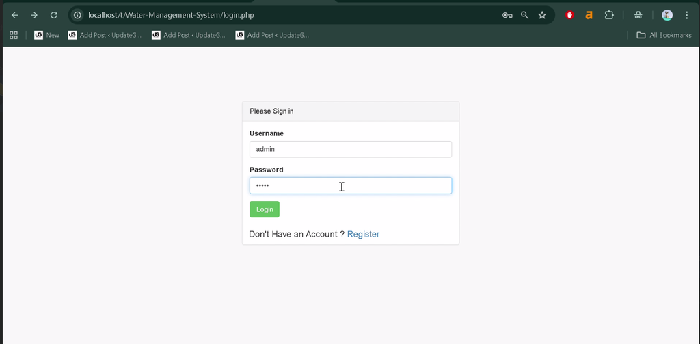Follow the Register link
Screen dimensions: 700x344
click(363, 234)
